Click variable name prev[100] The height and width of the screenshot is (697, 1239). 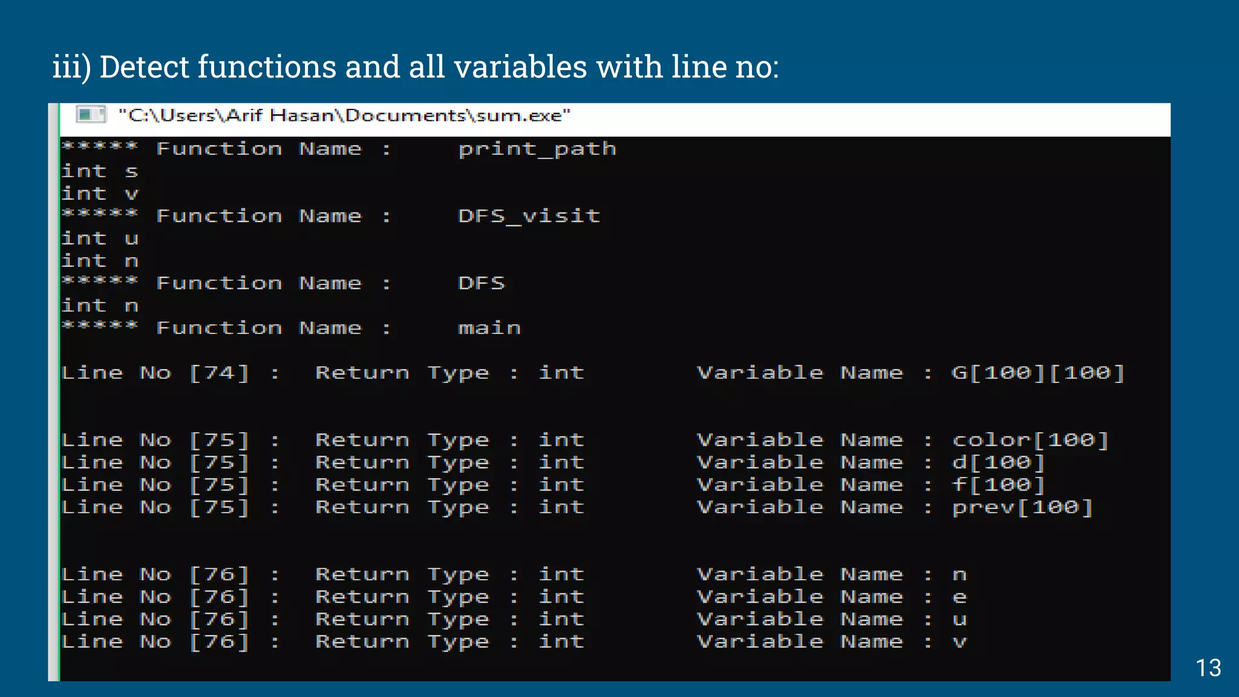1022,508
